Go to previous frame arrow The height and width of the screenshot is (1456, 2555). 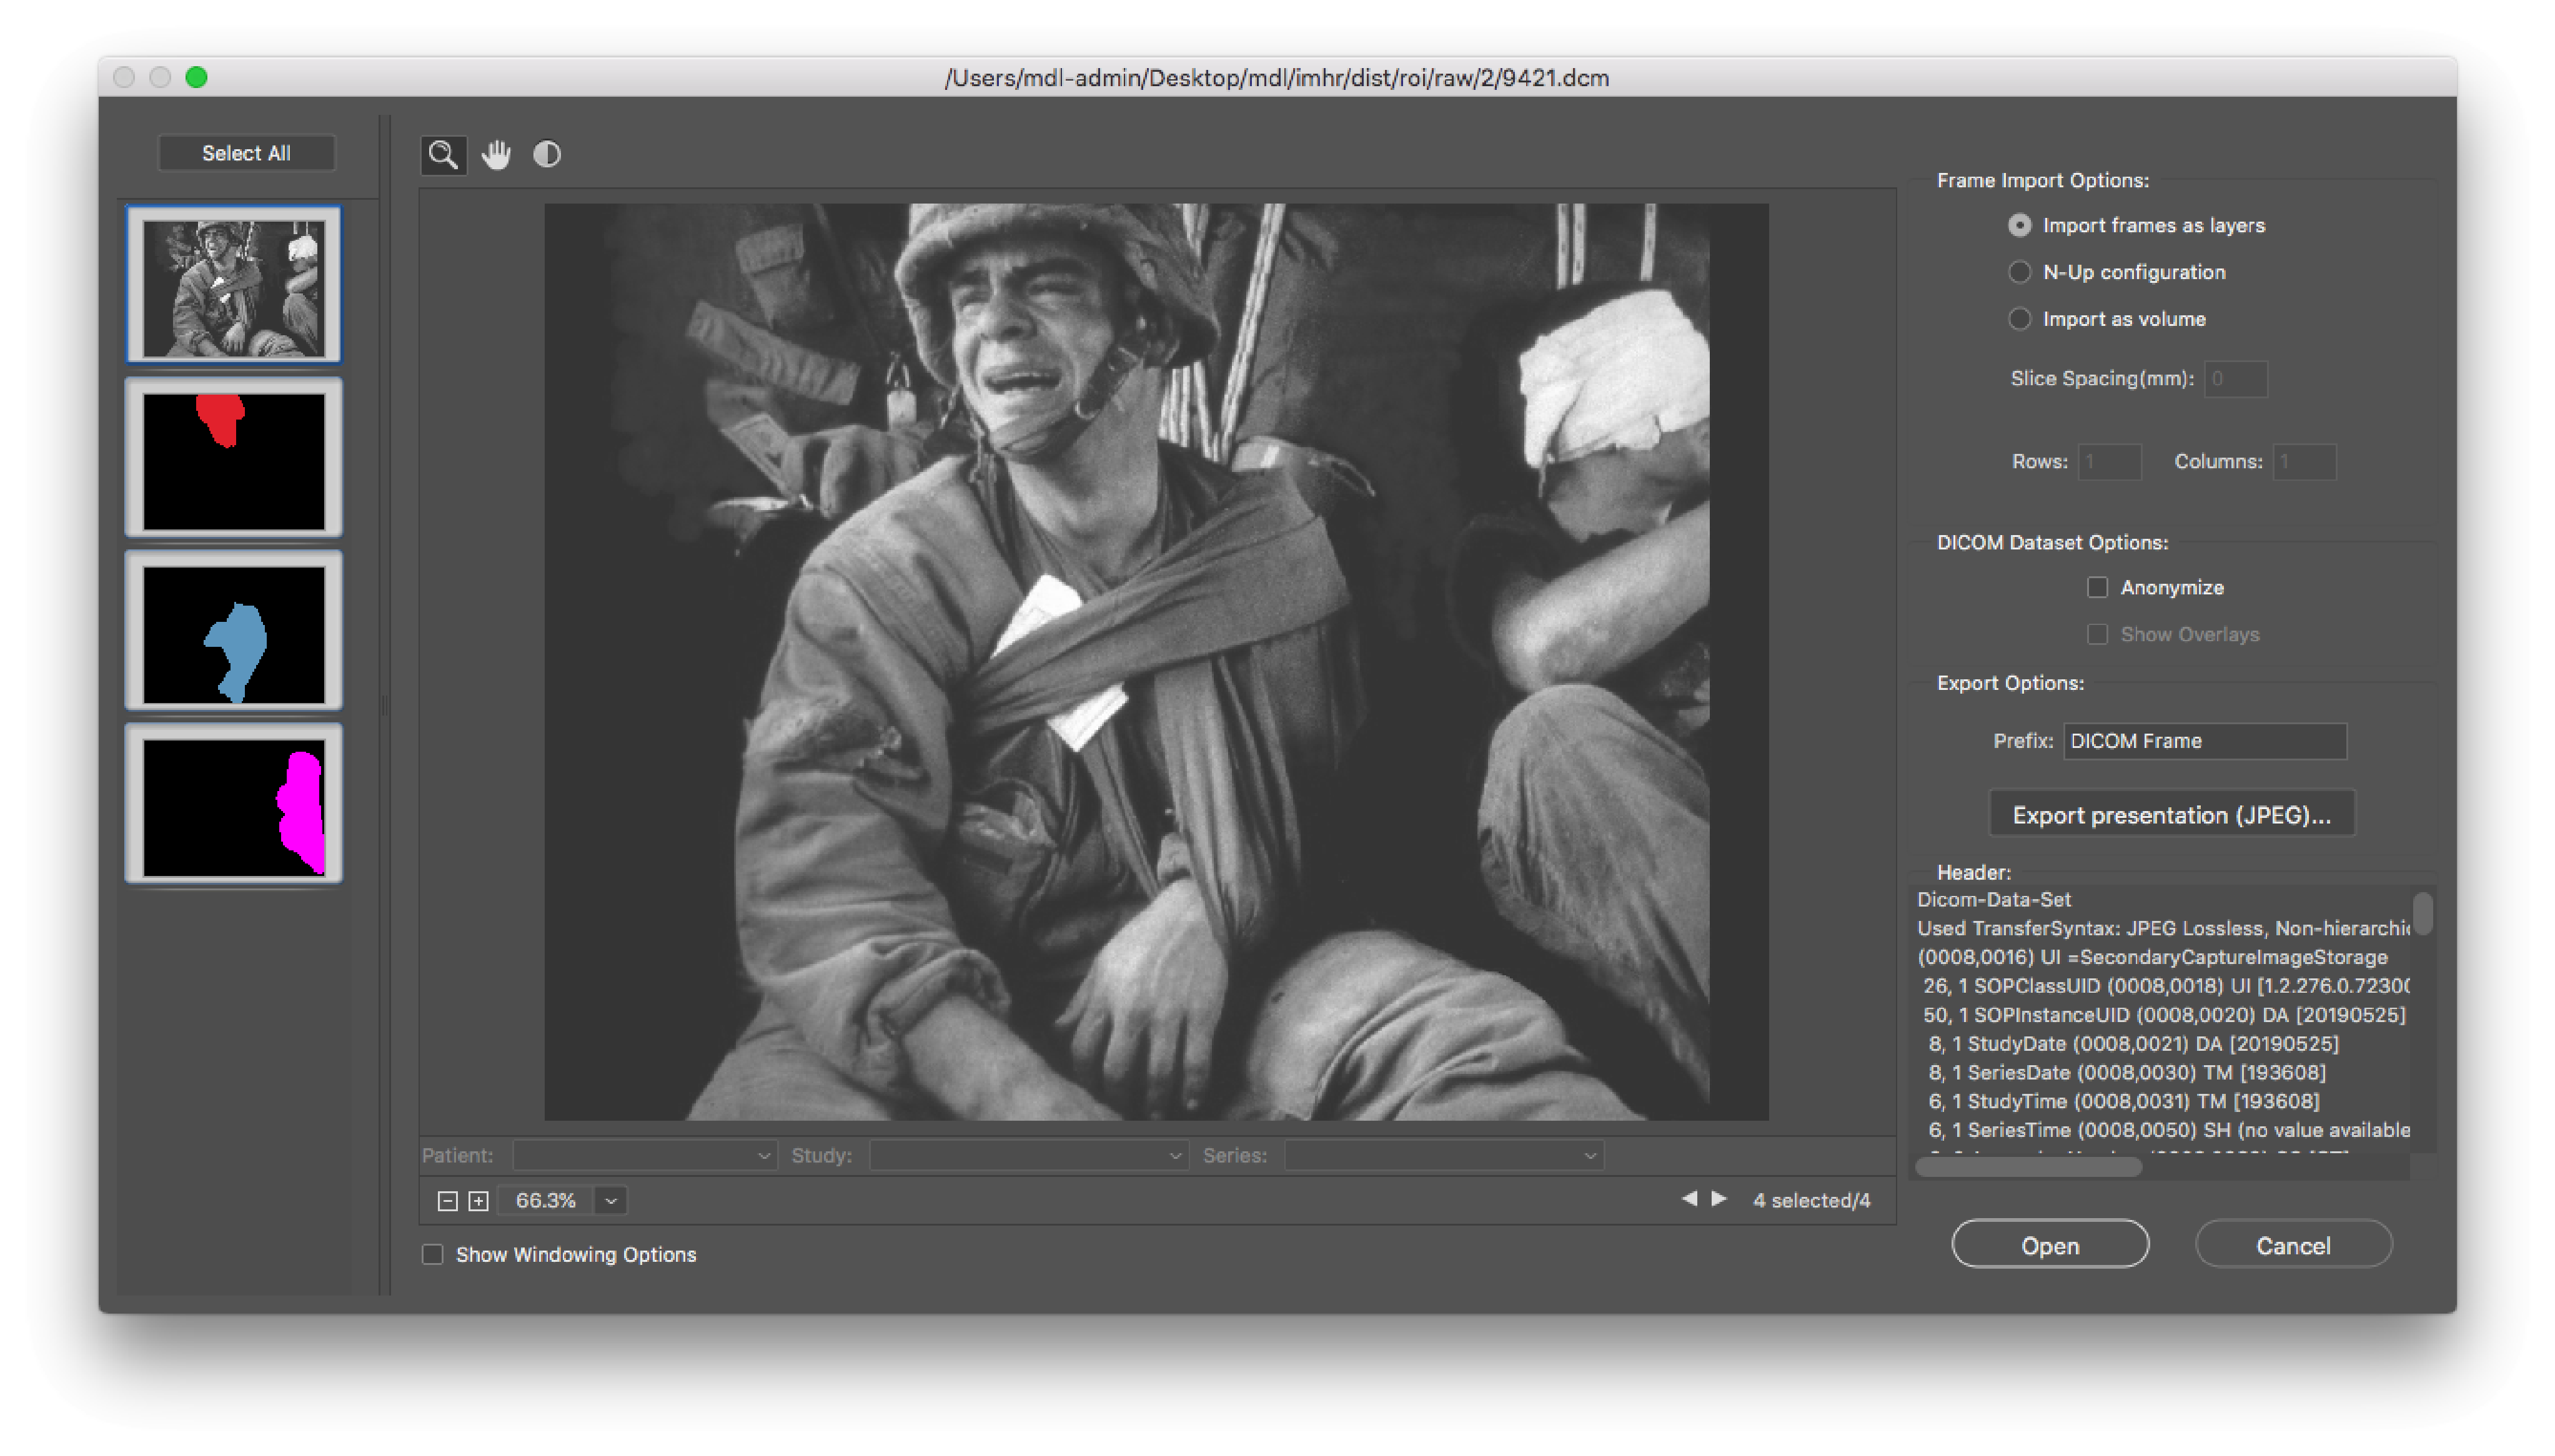click(x=1689, y=1199)
